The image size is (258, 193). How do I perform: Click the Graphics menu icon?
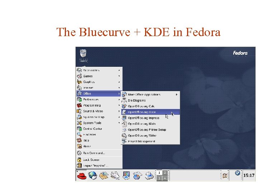tap(79, 82)
